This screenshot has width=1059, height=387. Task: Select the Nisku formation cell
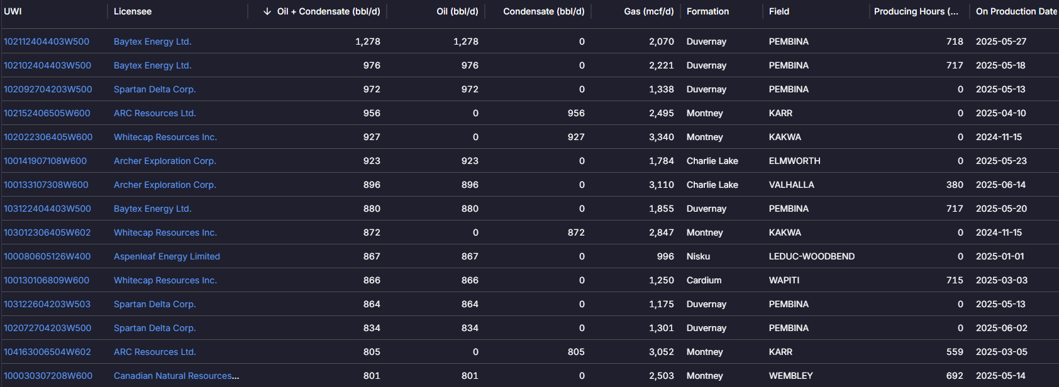(x=698, y=256)
